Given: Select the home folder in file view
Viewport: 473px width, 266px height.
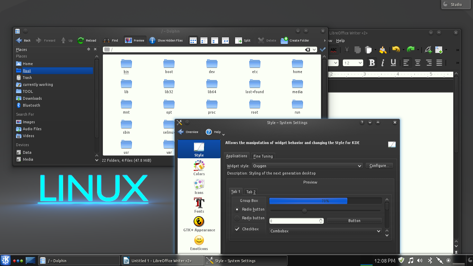Looking at the screenshot, I should [297, 66].
